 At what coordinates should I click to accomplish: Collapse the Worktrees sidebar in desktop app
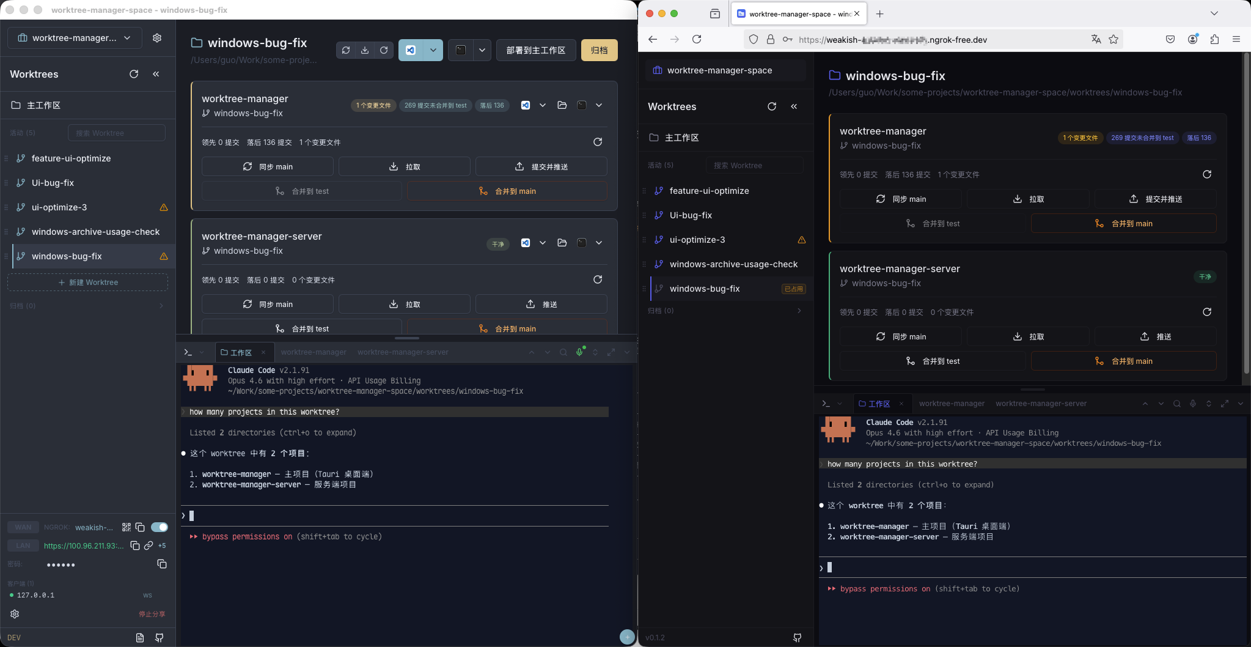point(156,74)
